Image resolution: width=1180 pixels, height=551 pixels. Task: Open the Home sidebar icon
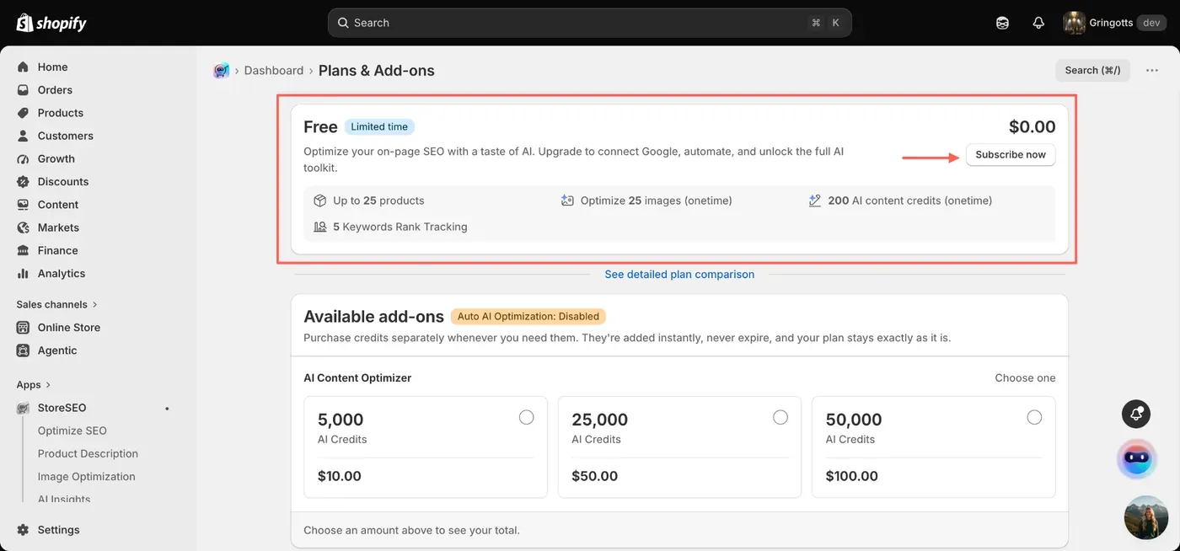click(x=23, y=67)
